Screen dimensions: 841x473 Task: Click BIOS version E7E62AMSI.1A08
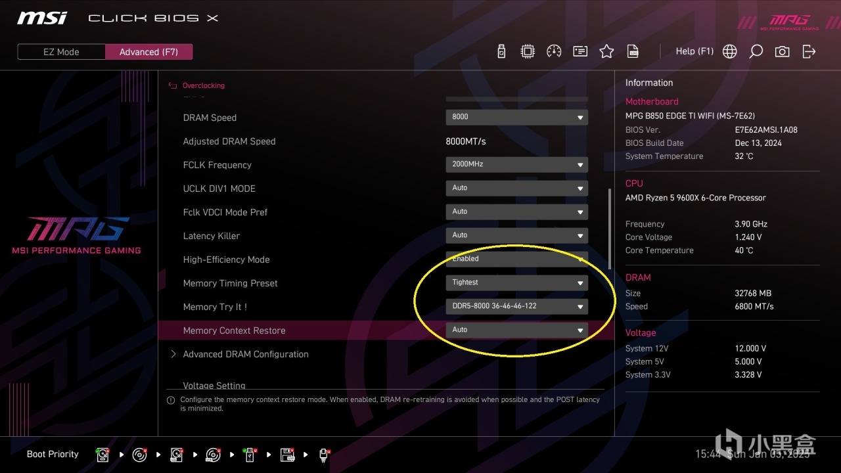tap(766, 130)
